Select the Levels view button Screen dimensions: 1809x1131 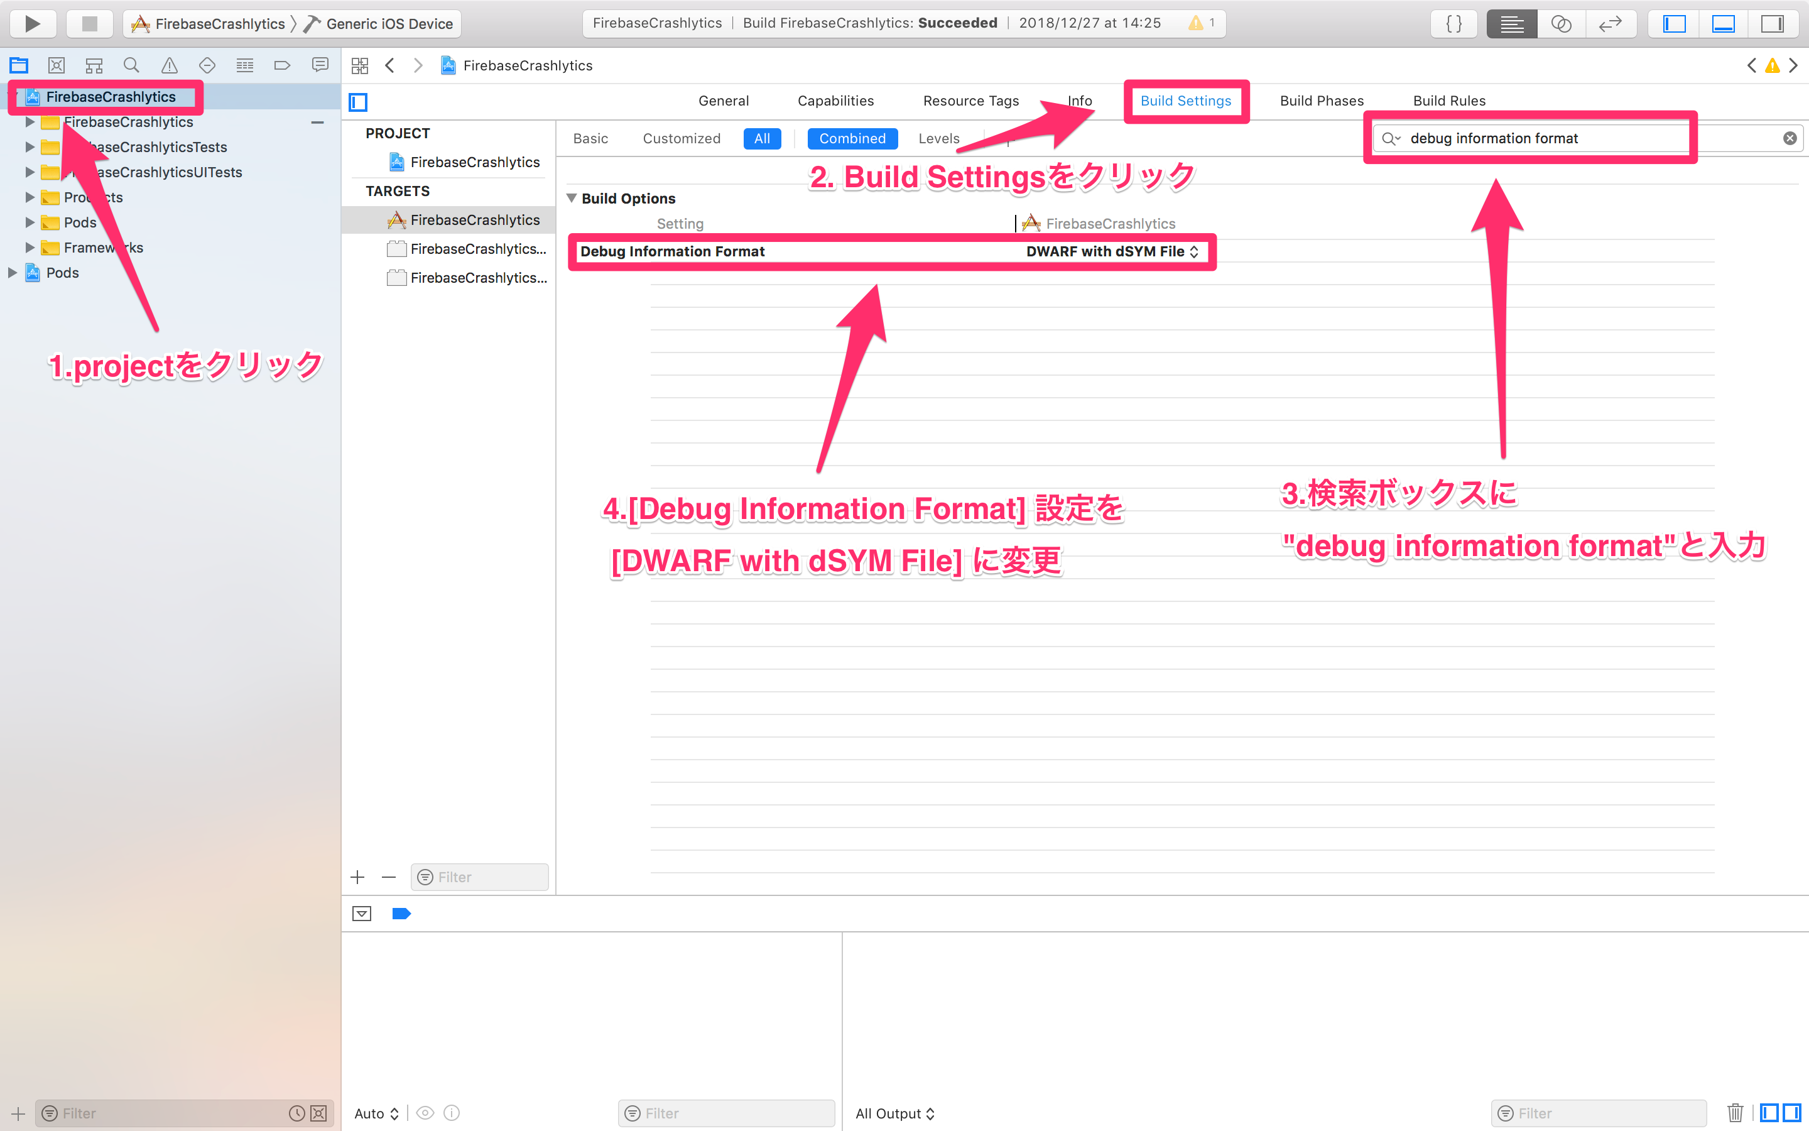(x=939, y=138)
